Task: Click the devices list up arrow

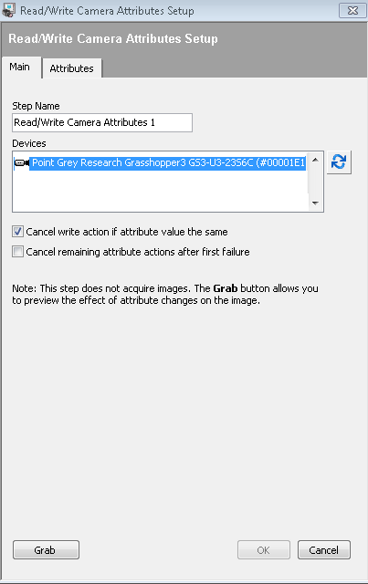Action: pyautogui.click(x=315, y=160)
